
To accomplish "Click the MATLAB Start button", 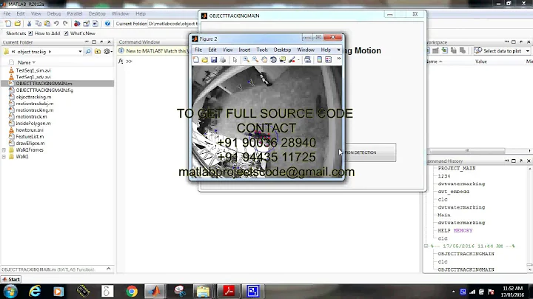I will coord(11,279).
